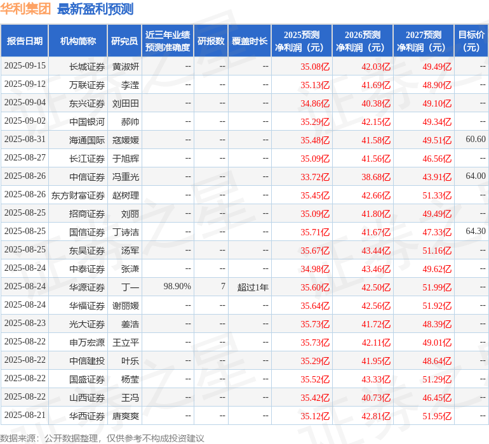The image size is (489, 444).
Task: Click the 华利集团 title text
Action: (x=26, y=9)
